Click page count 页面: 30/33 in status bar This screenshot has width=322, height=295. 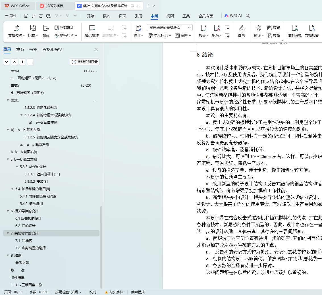(x=13, y=292)
